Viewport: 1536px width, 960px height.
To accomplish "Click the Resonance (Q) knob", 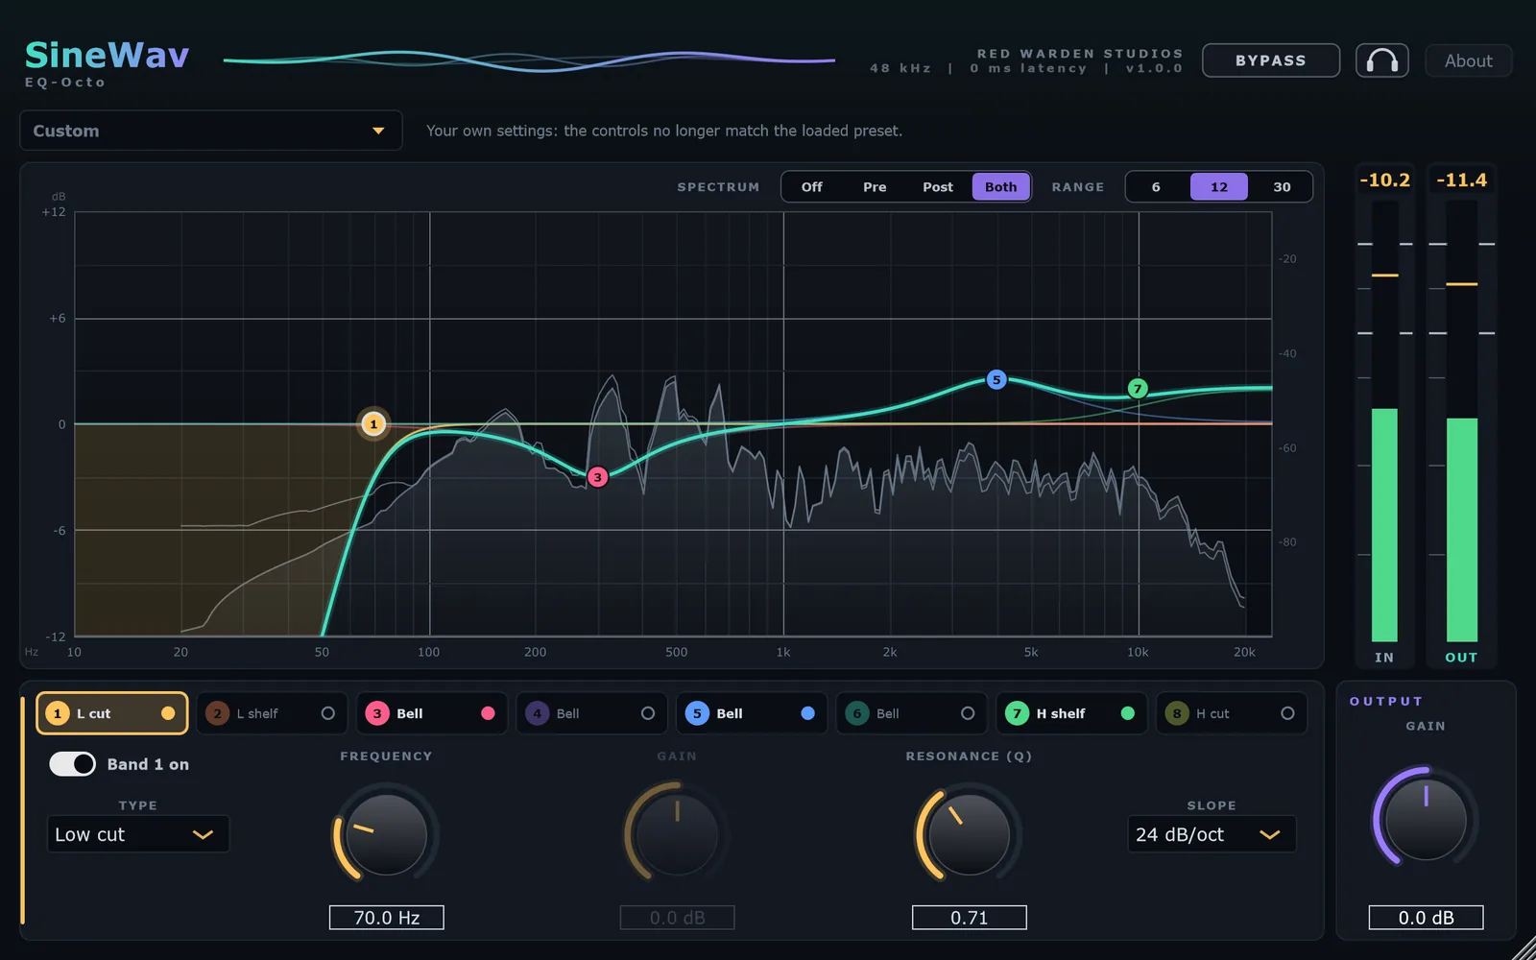I will pyautogui.click(x=969, y=833).
